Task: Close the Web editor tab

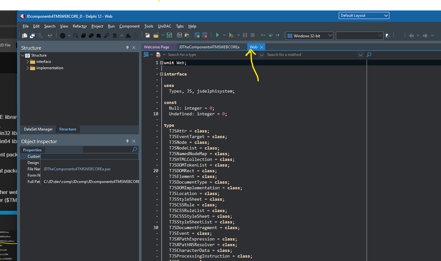Action: [261, 47]
